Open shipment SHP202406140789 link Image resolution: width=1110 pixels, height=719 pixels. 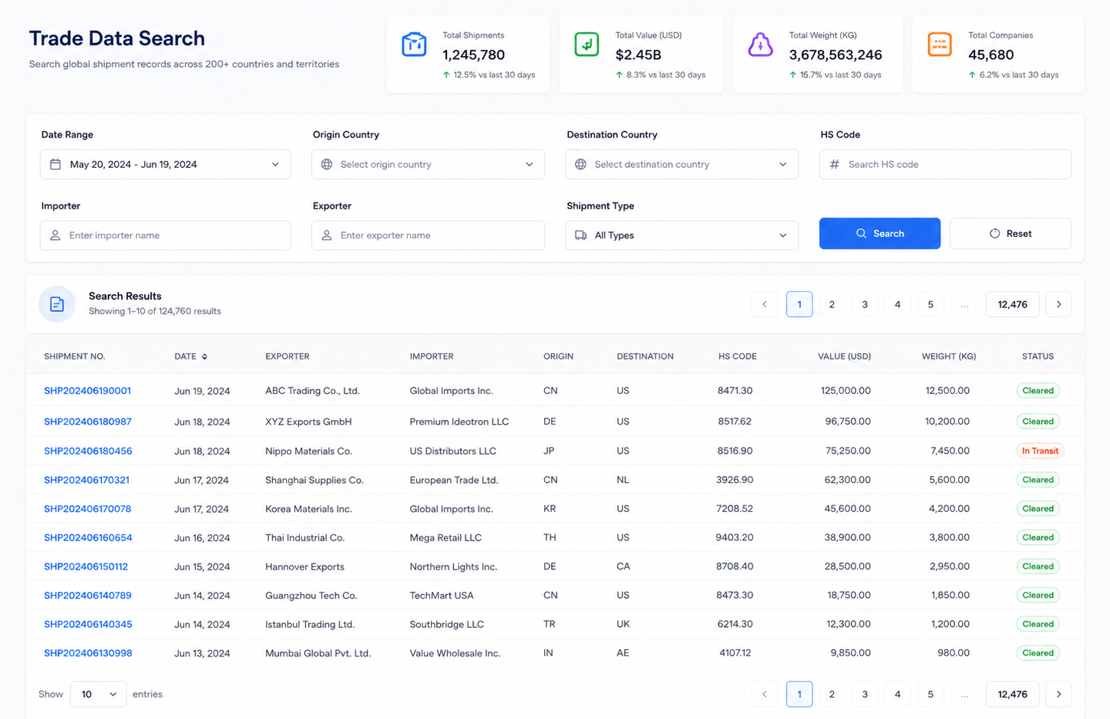click(x=87, y=595)
